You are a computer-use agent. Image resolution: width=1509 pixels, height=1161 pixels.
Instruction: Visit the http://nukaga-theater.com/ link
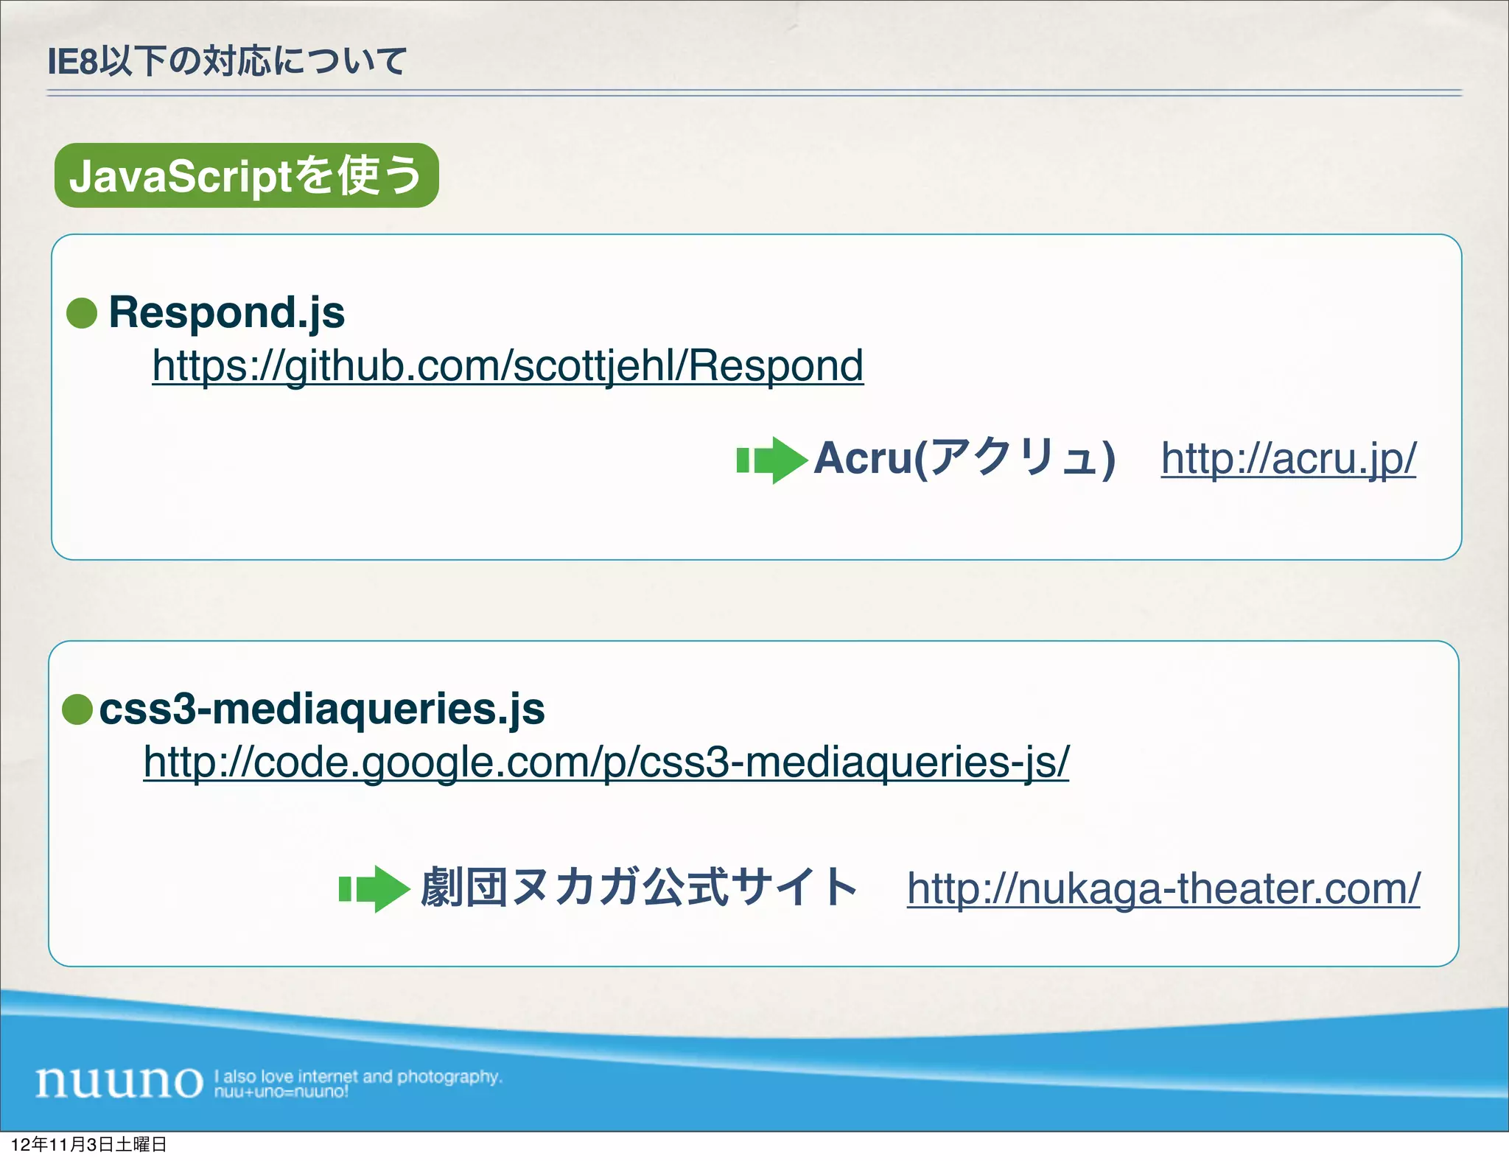[1163, 888]
